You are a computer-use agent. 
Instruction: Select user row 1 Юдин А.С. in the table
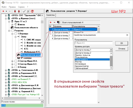[73, 29]
